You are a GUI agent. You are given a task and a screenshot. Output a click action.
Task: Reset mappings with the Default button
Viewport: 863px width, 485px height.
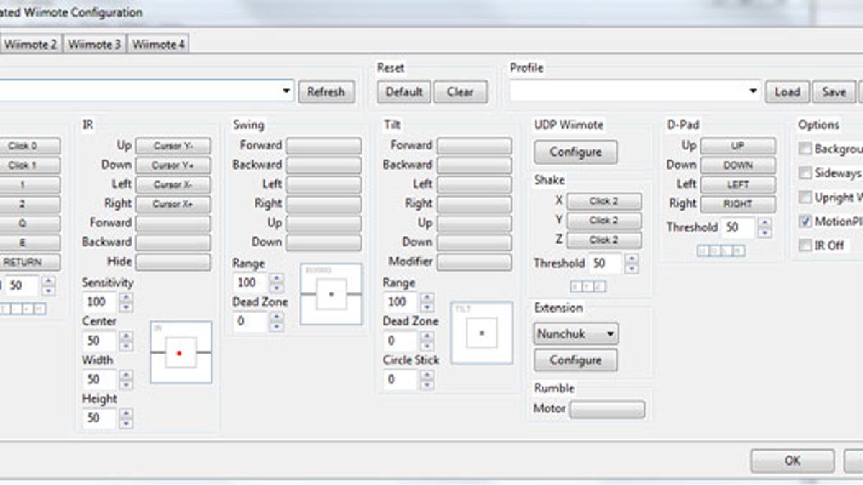(404, 92)
